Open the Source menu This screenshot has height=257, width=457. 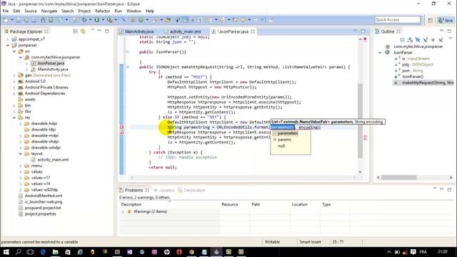coord(31,11)
